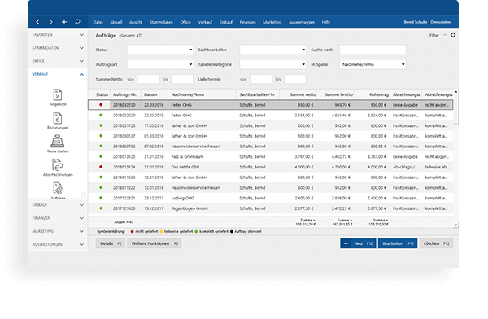Sort by the Nachname/Firma column header
This screenshot has width=488, height=319.
(x=202, y=94)
